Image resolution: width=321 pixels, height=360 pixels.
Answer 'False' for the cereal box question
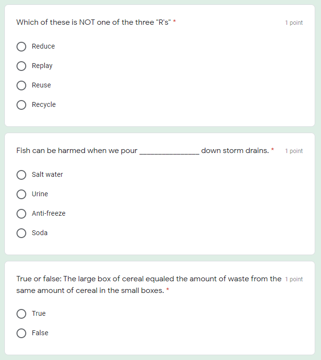point(21,333)
